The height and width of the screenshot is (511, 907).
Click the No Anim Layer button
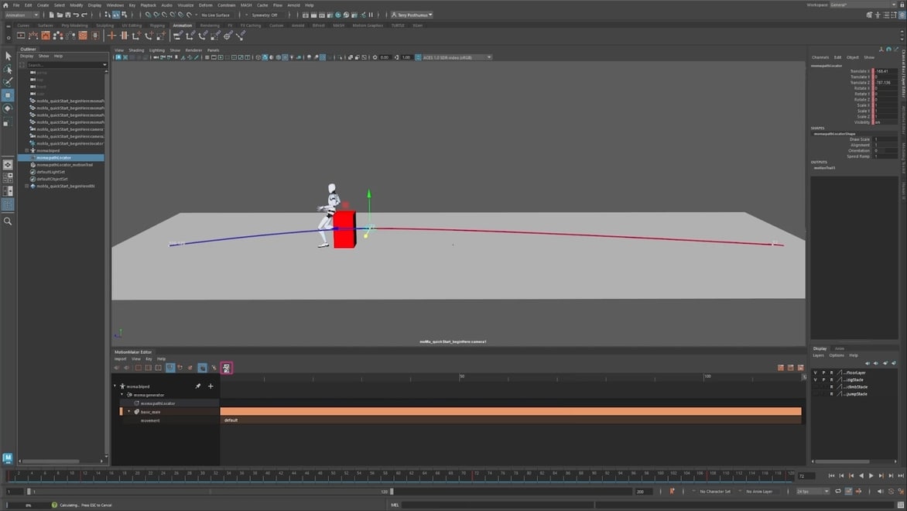point(759,492)
